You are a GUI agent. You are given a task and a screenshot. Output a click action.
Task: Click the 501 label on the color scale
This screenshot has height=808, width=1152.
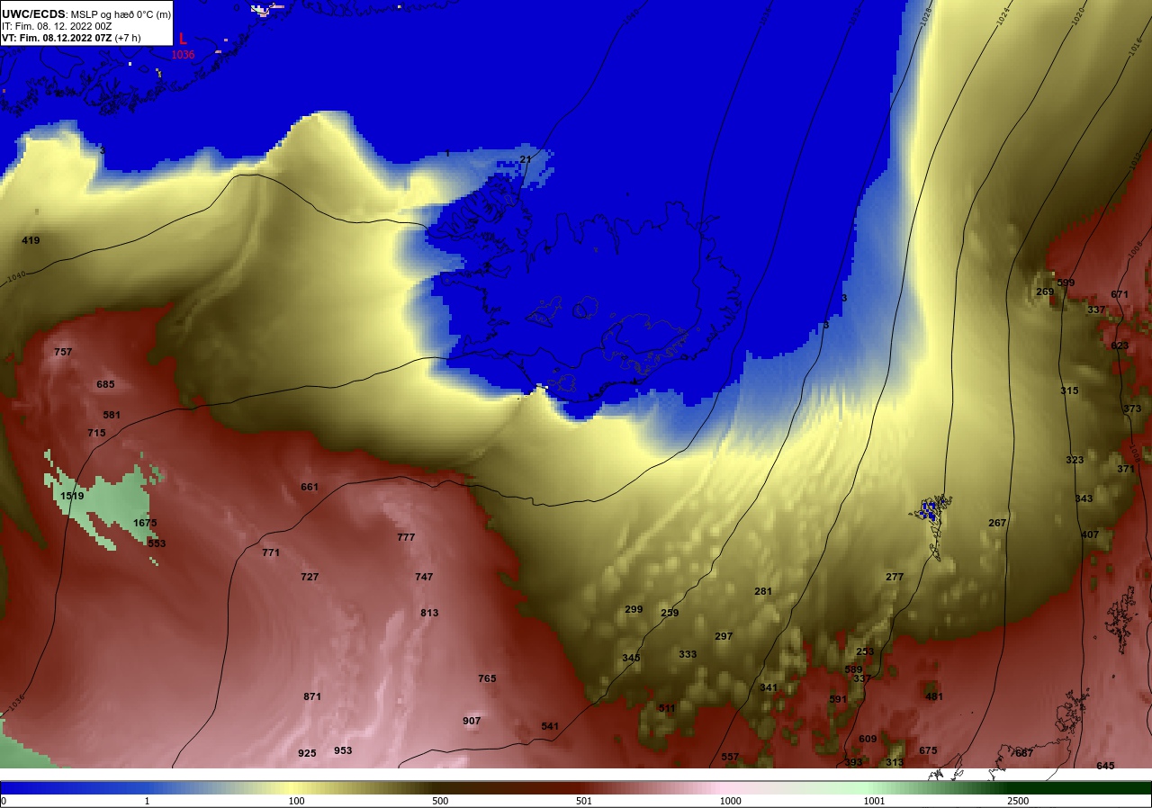point(585,801)
